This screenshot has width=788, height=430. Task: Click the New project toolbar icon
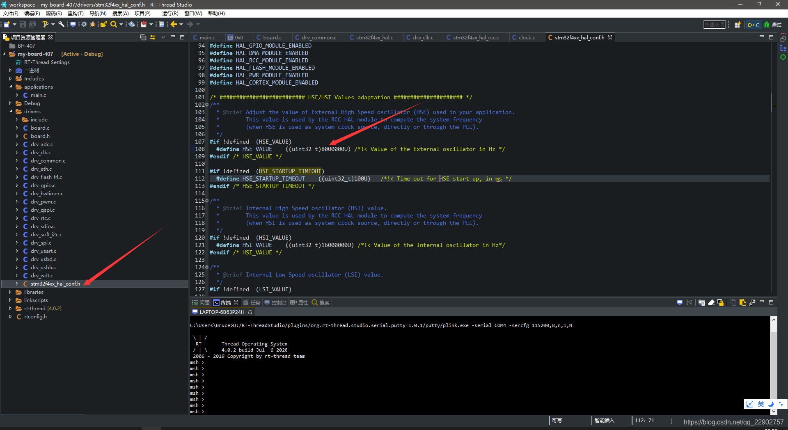[x=7, y=25]
